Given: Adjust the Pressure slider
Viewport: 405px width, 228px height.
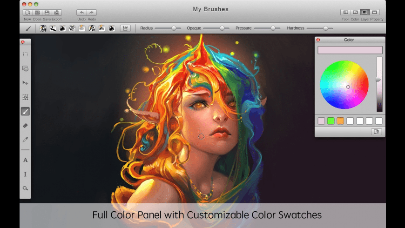Looking at the screenshot, I should tap(267, 28).
